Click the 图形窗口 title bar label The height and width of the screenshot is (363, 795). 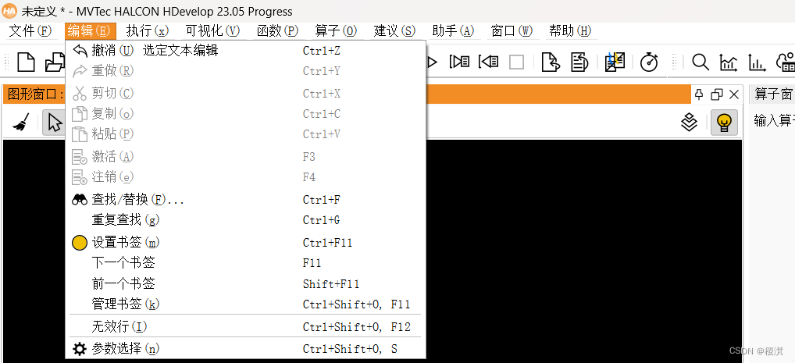[x=35, y=94]
